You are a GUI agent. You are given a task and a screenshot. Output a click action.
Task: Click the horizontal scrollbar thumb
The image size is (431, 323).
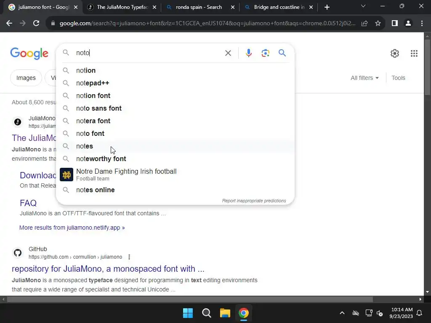click(190, 299)
